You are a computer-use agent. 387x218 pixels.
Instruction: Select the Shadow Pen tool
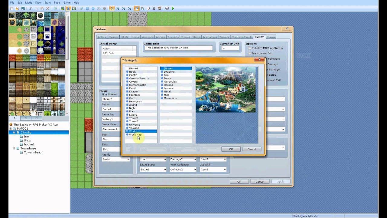click(105, 8)
